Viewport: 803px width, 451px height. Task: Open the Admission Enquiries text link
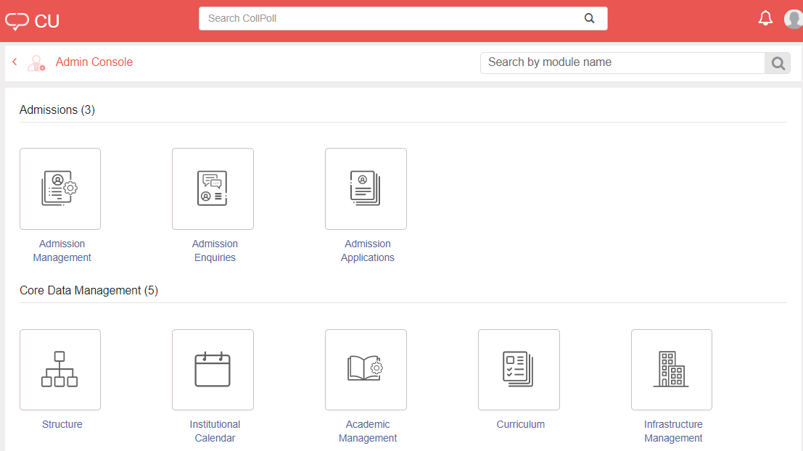click(x=215, y=251)
